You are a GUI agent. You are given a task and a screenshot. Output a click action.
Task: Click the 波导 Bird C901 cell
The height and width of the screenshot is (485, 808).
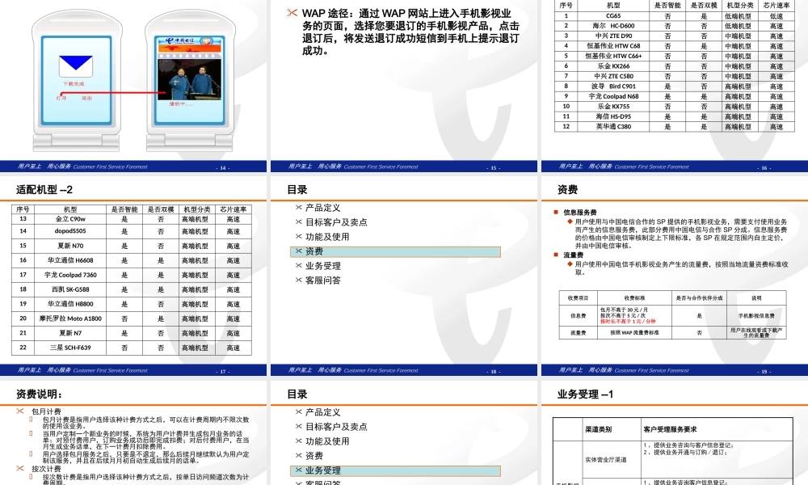pos(613,86)
